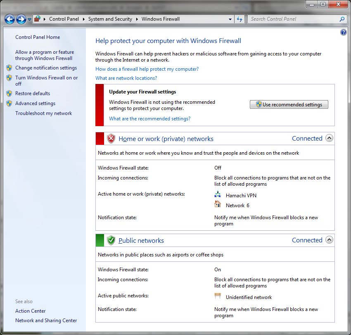This screenshot has height=335, width=351.
Task: Expand breadcrumb arrow after Control Panel
Action: click(83, 19)
